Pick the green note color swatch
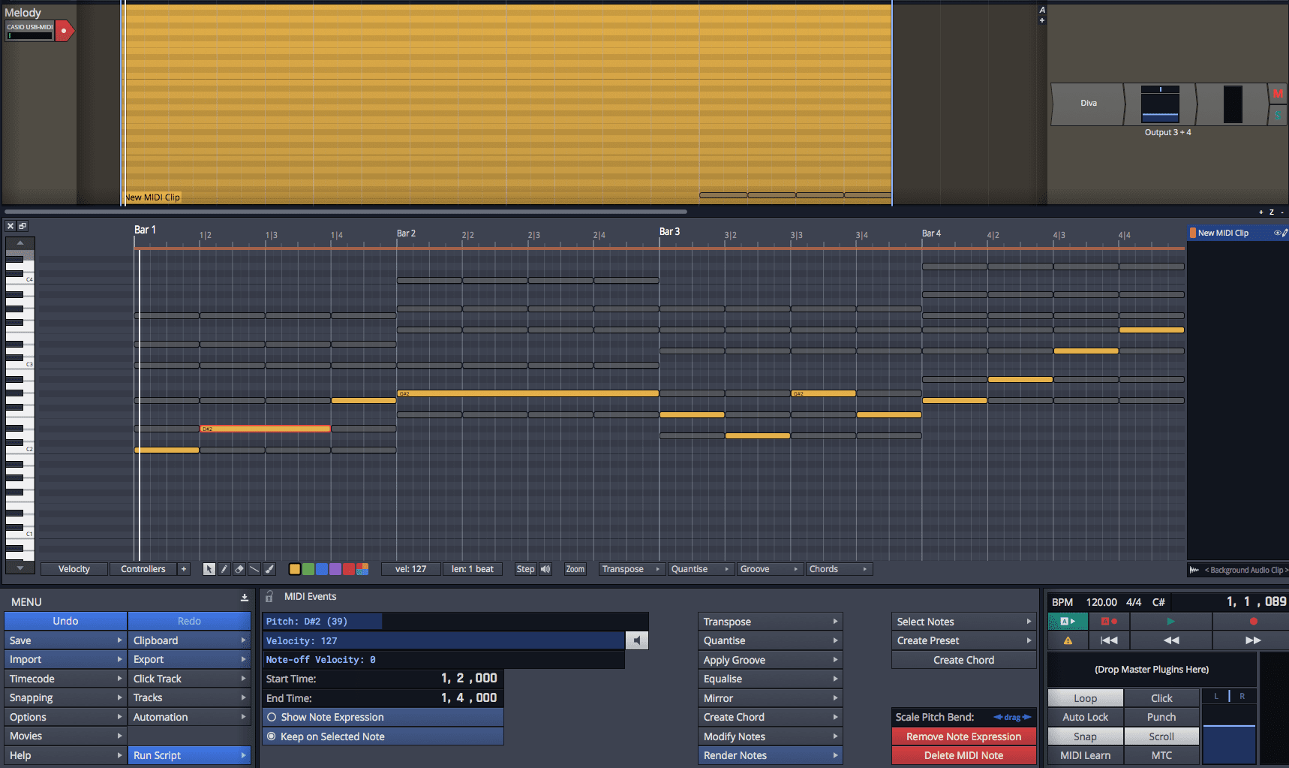Image resolution: width=1289 pixels, height=768 pixels. click(308, 569)
